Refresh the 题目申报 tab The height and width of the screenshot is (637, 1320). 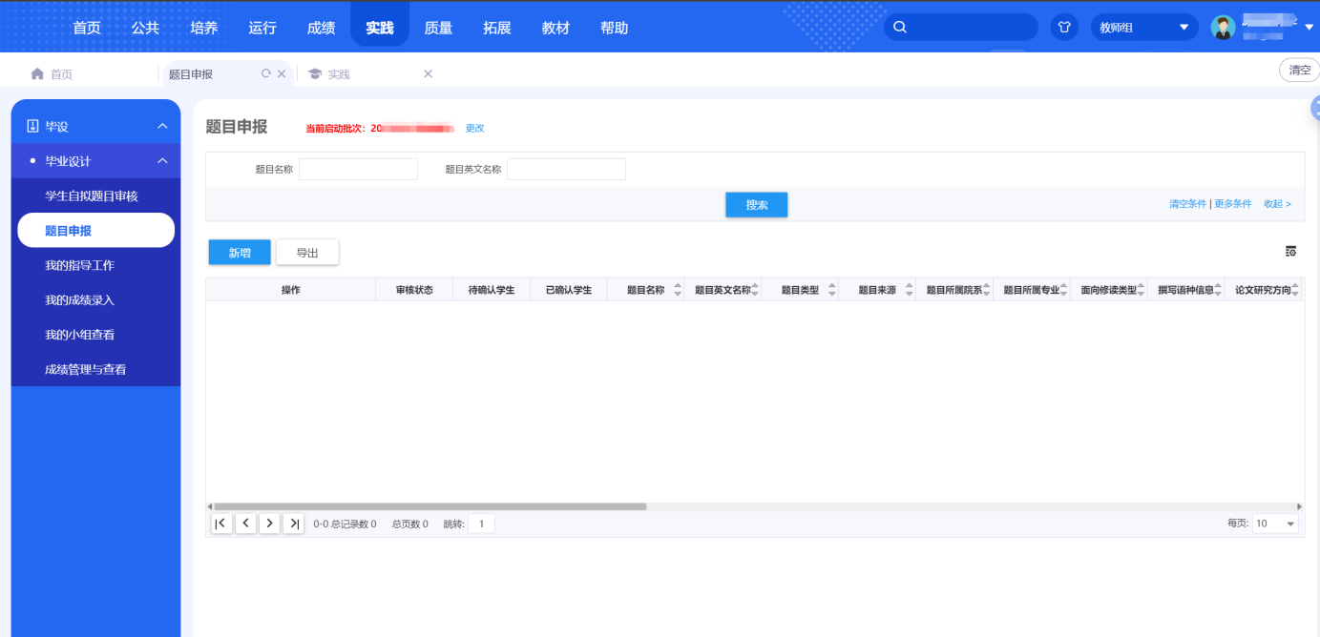[x=266, y=73]
